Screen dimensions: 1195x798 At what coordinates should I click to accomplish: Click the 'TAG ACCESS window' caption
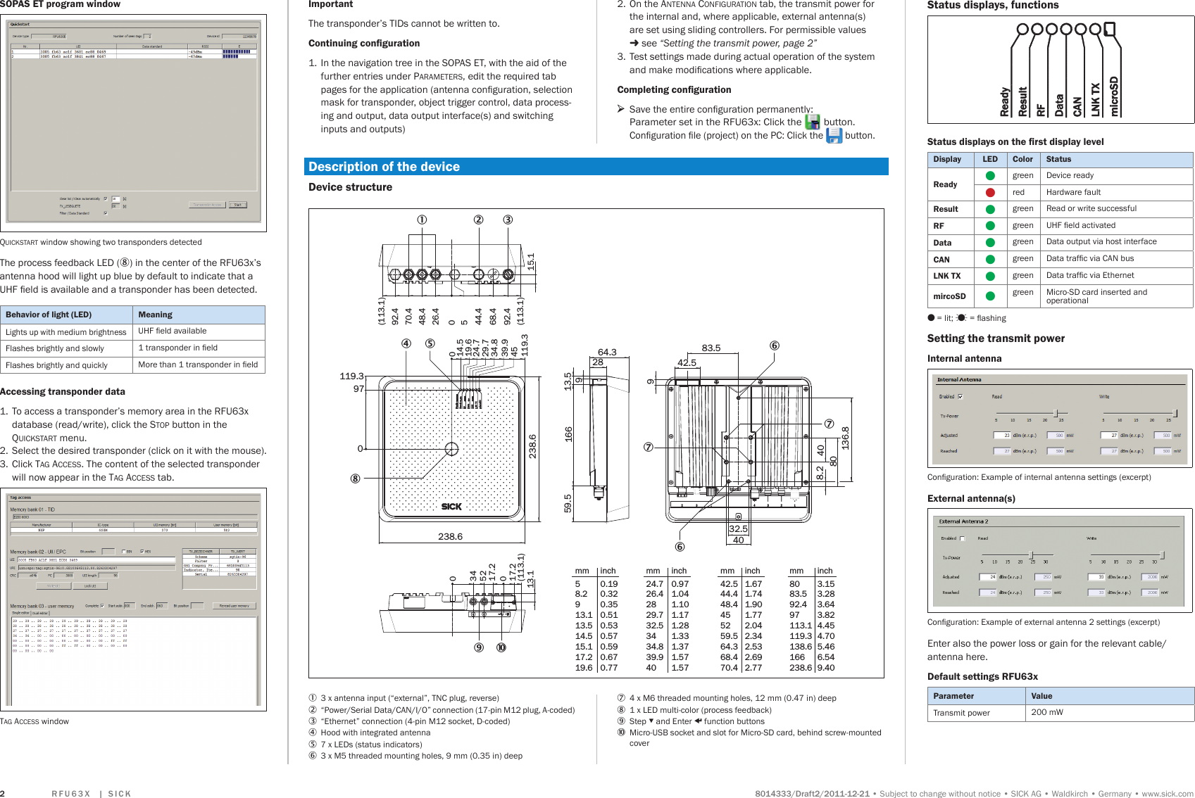pos(35,721)
